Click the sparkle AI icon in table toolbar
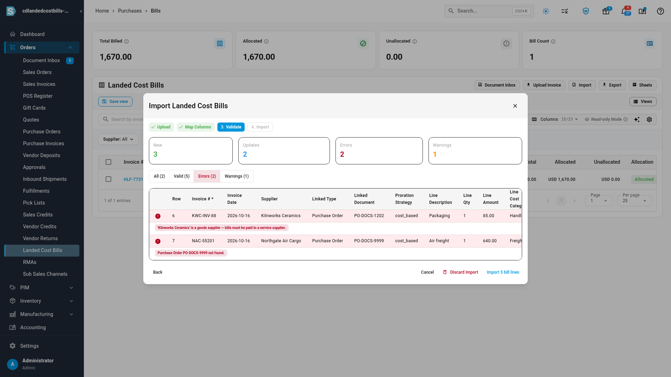Viewport: 671px width, 377px height. tap(637, 119)
